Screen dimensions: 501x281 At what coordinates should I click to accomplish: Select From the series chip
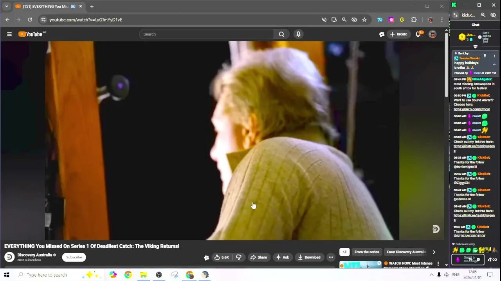click(x=367, y=252)
